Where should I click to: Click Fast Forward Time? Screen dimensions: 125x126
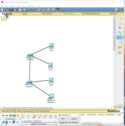pos(42,111)
